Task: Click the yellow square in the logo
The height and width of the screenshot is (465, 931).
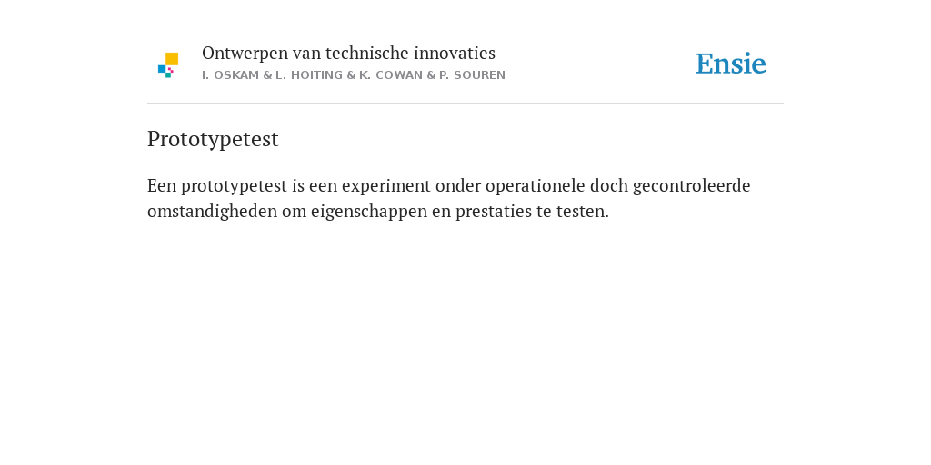Action: [172, 59]
